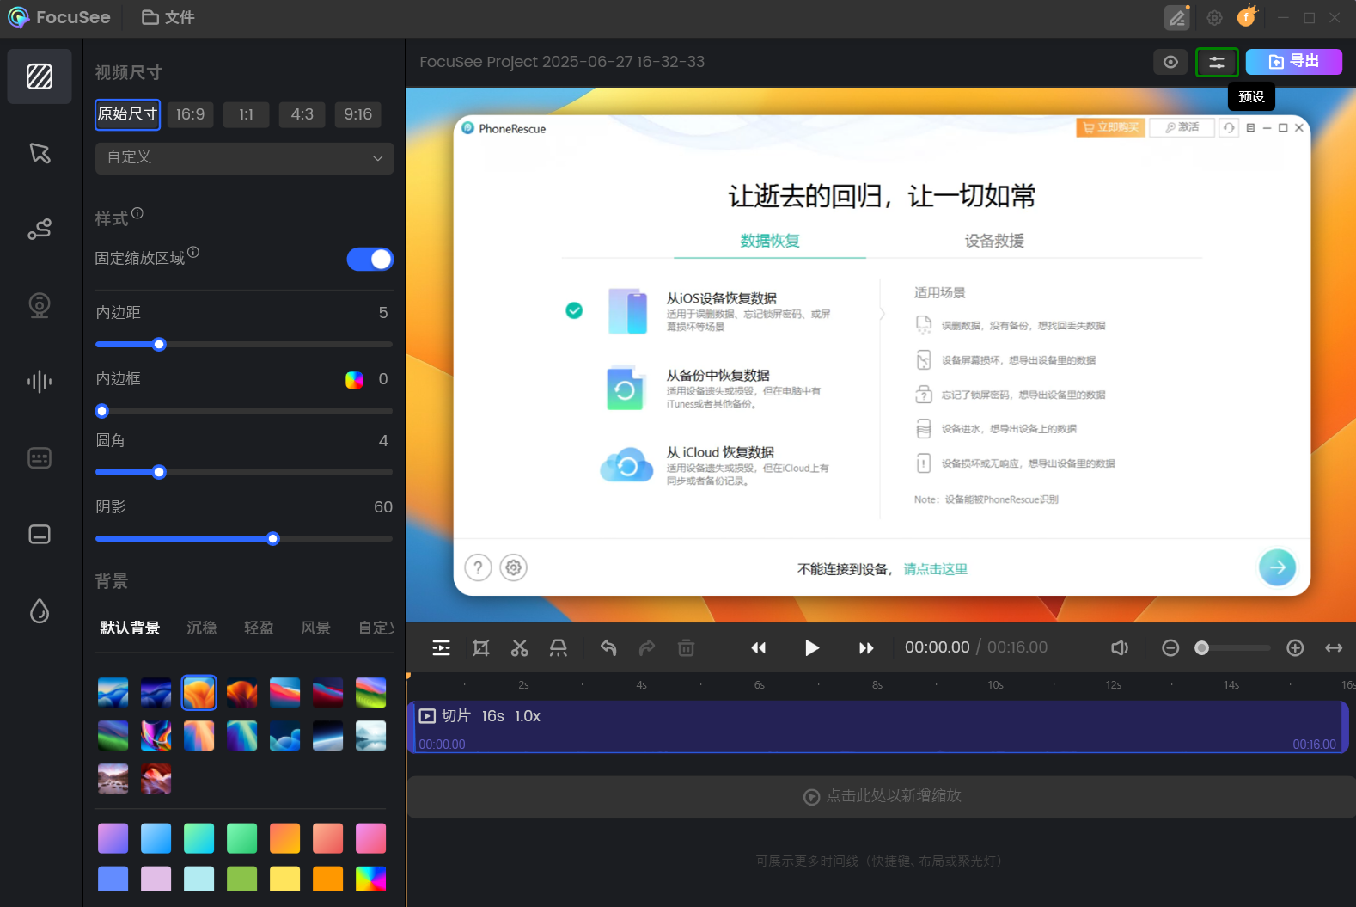Click the 固定缩放区域 info icon
Screen dimensions: 1356x907
pos(193,252)
